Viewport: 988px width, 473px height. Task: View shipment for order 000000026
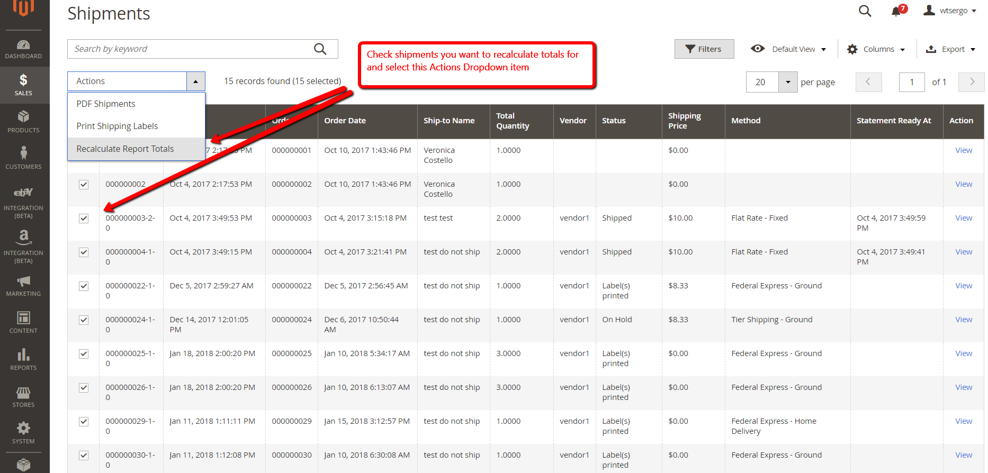coord(963,387)
